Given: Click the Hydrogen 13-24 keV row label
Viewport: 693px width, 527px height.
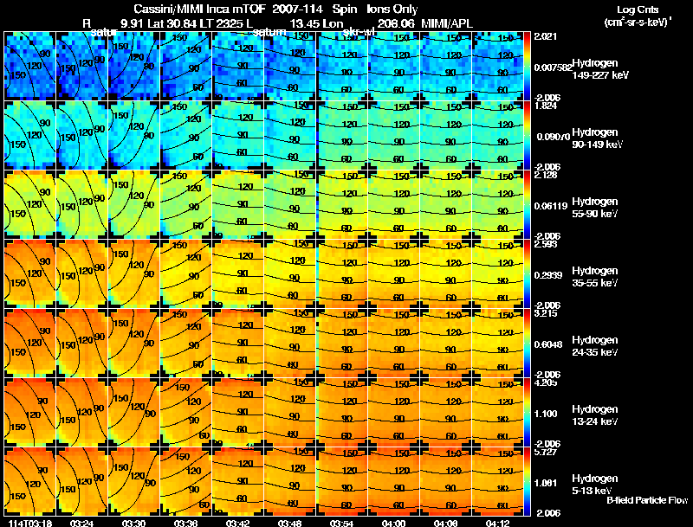Looking at the screenshot, I should 595,415.
